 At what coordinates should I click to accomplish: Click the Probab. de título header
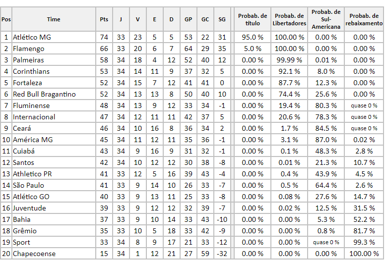click(253, 19)
